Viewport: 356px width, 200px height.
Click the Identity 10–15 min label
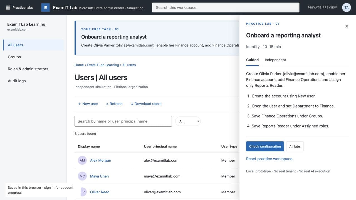[x=263, y=47]
